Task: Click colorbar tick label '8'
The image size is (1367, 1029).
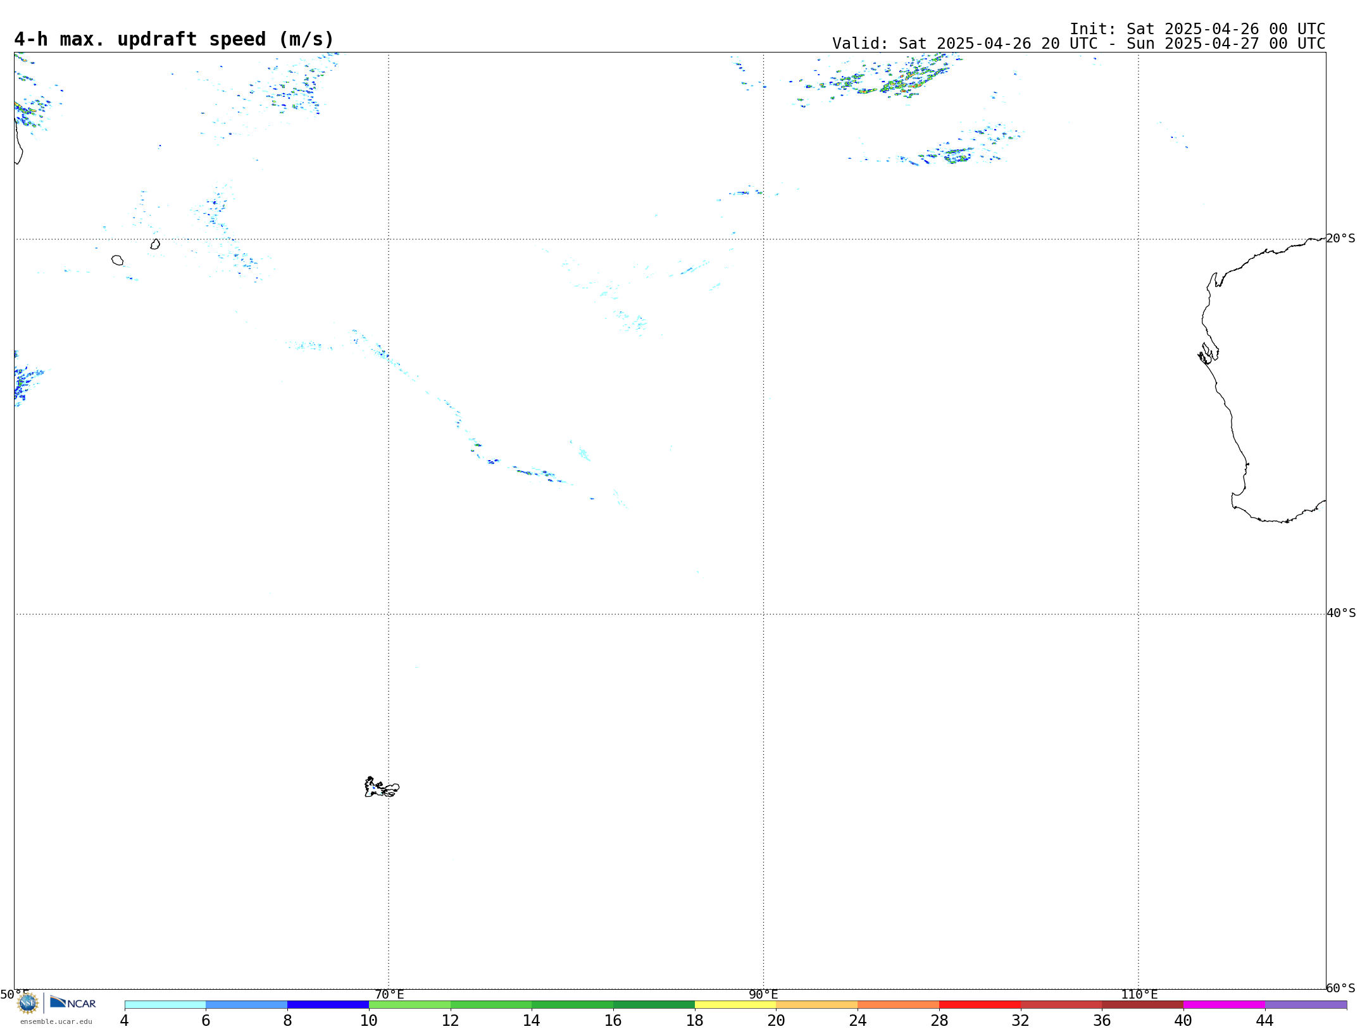Action: (287, 1021)
